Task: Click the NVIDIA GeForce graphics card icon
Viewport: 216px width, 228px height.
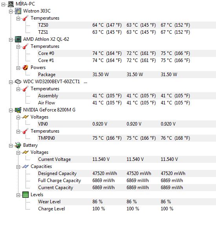Action: [18, 110]
